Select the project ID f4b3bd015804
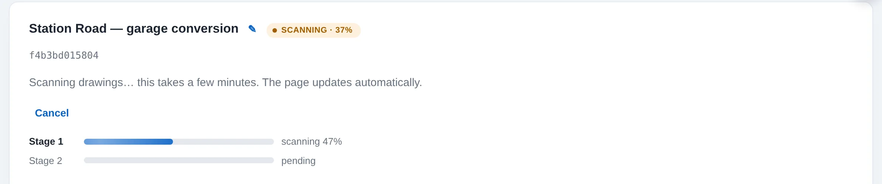Viewport: 882px width, 184px height. (x=64, y=55)
